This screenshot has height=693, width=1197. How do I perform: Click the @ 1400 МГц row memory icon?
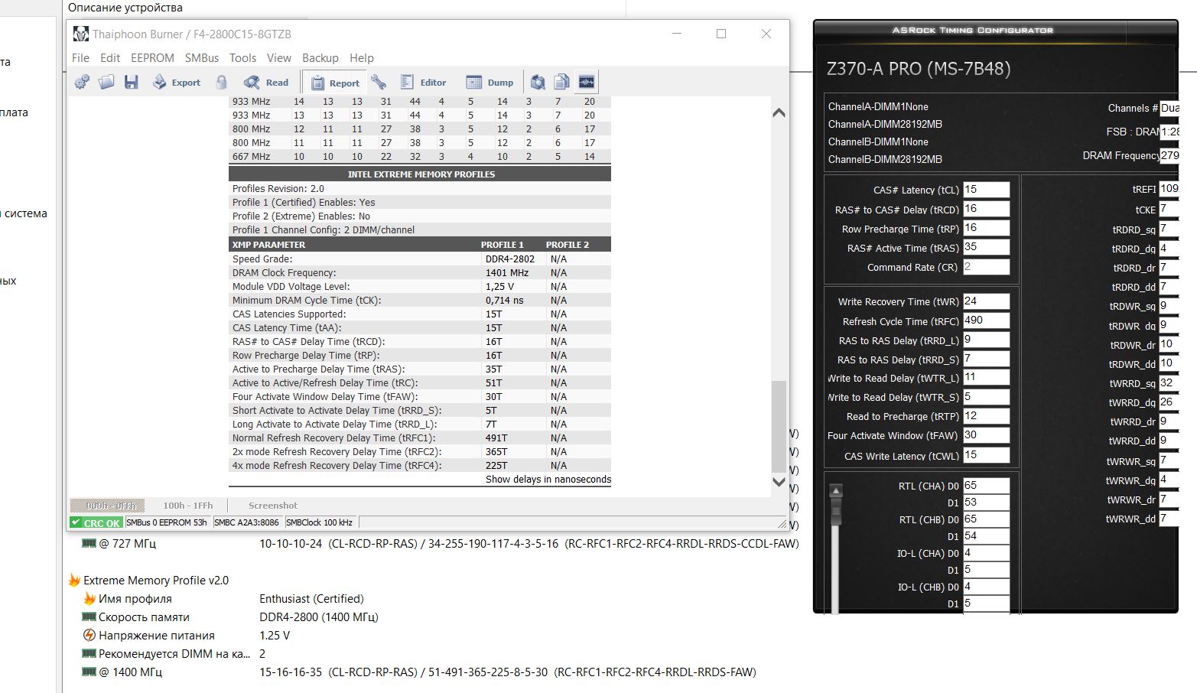[x=89, y=672]
